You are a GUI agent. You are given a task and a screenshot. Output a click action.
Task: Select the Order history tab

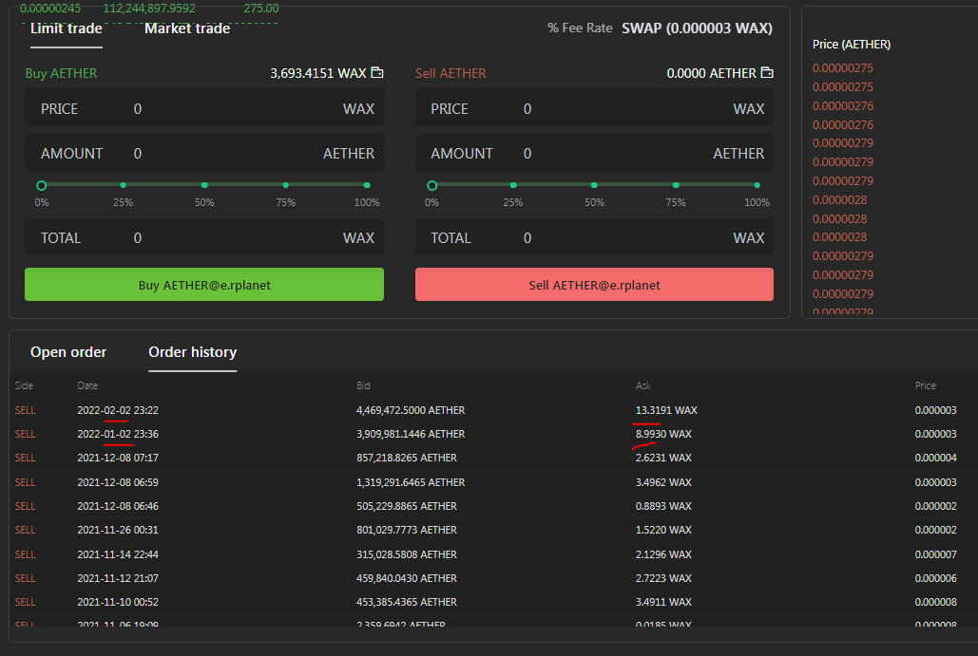coord(193,352)
